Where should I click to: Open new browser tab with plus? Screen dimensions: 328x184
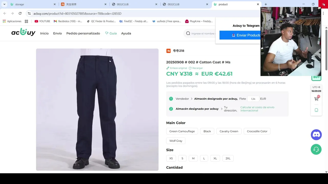tap(266, 4)
